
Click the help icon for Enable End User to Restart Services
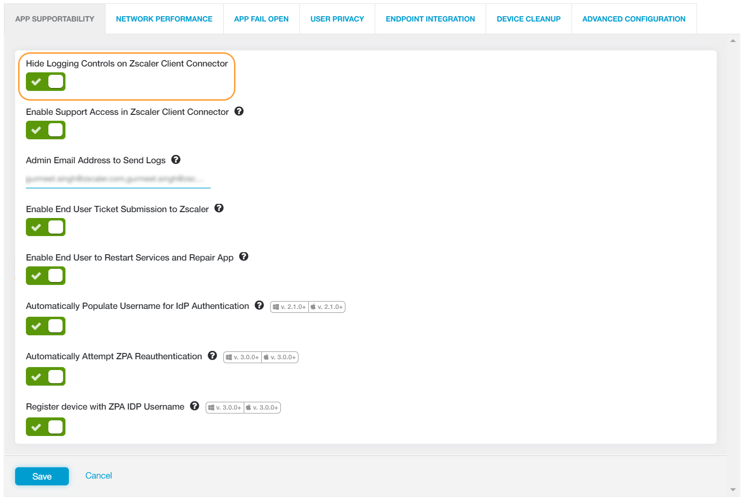coord(243,257)
